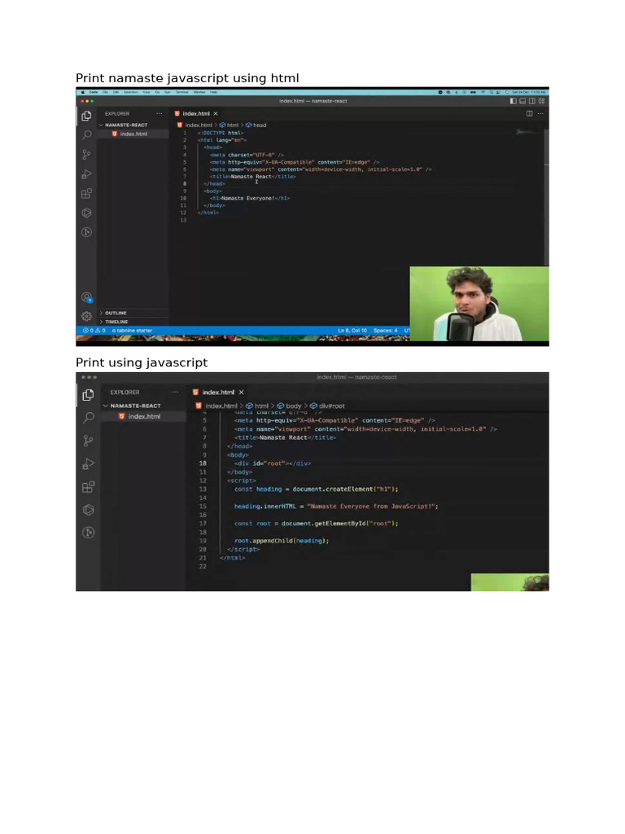The width and height of the screenshot is (625, 834).
Task: Click 'body' breadcrumb in lower editor
Action: pos(290,406)
